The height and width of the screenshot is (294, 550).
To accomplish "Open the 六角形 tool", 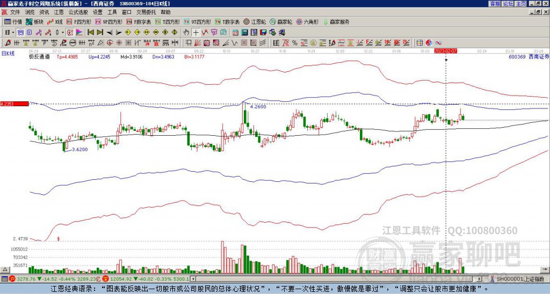I will tap(307, 21).
